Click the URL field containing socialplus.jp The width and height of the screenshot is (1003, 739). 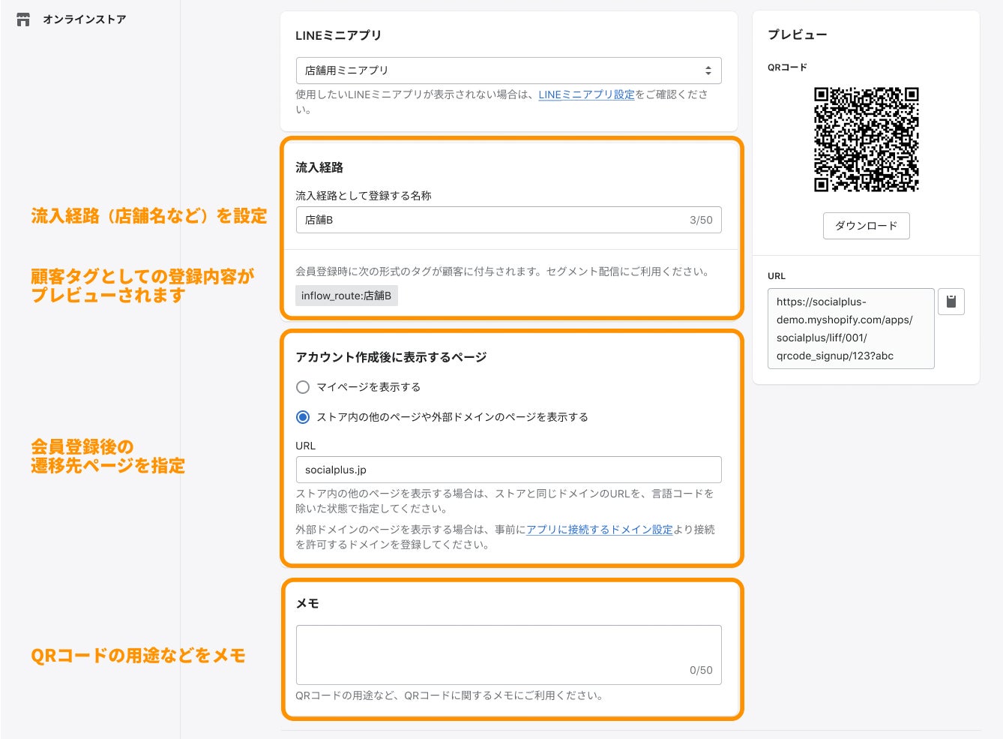click(x=509, y=470)
